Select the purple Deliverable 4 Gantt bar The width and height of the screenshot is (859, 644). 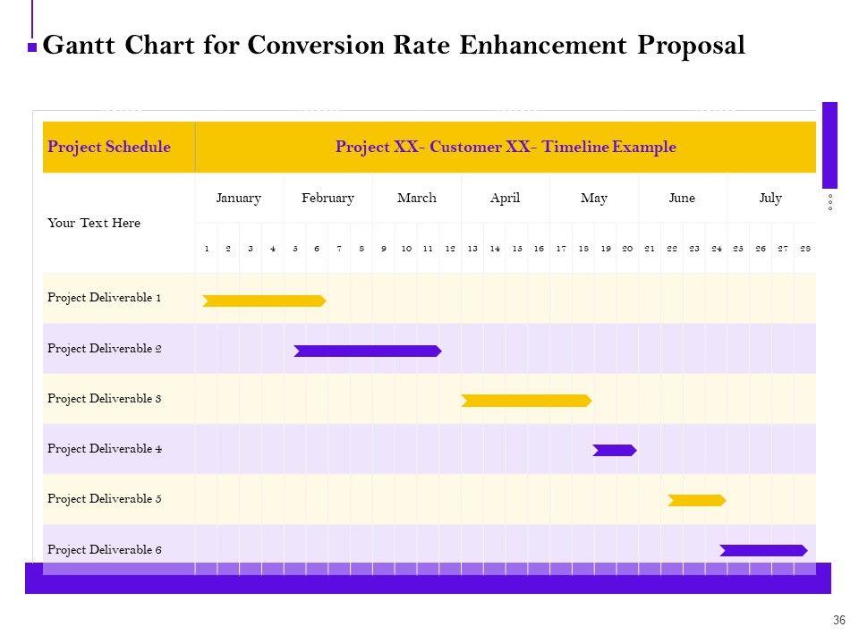(x=615, y=450)
